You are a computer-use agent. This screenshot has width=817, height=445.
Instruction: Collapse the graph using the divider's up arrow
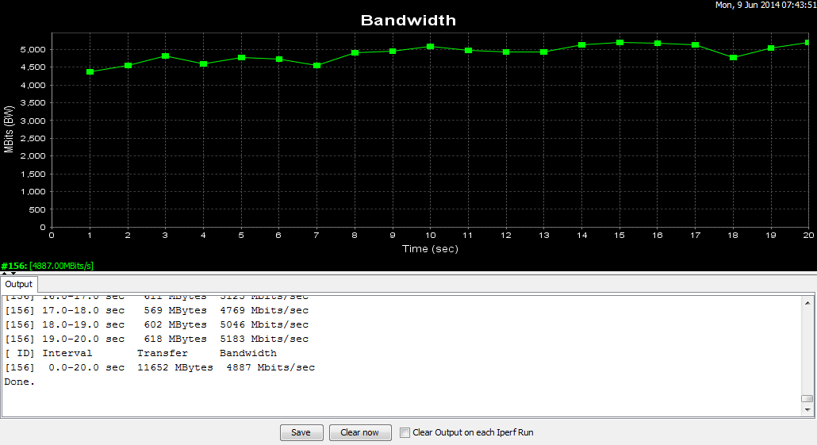tap(4, 273)
